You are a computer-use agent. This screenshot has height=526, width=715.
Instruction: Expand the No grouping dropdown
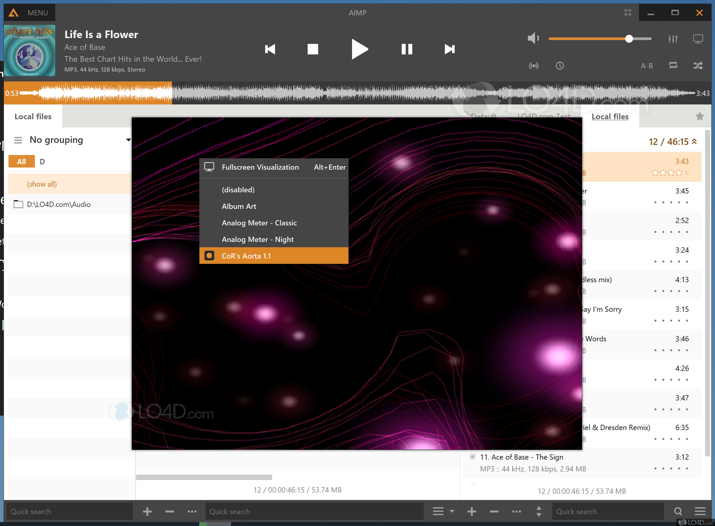coord(128,140)
